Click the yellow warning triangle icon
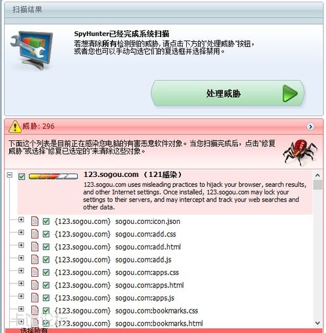 [x=14, y=127]
